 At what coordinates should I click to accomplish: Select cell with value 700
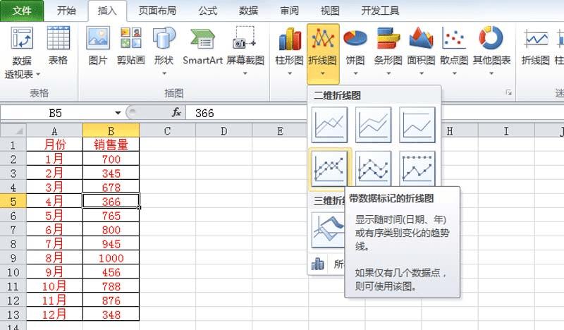click(x=111, y=159)
